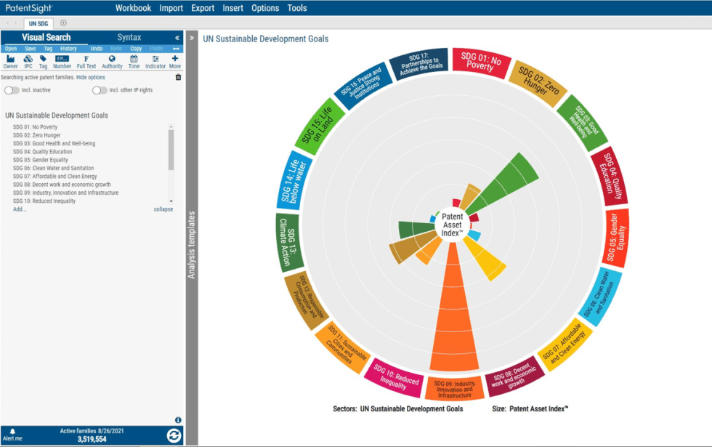Select SDG 08: Decent work item in list

click(62, 185)
